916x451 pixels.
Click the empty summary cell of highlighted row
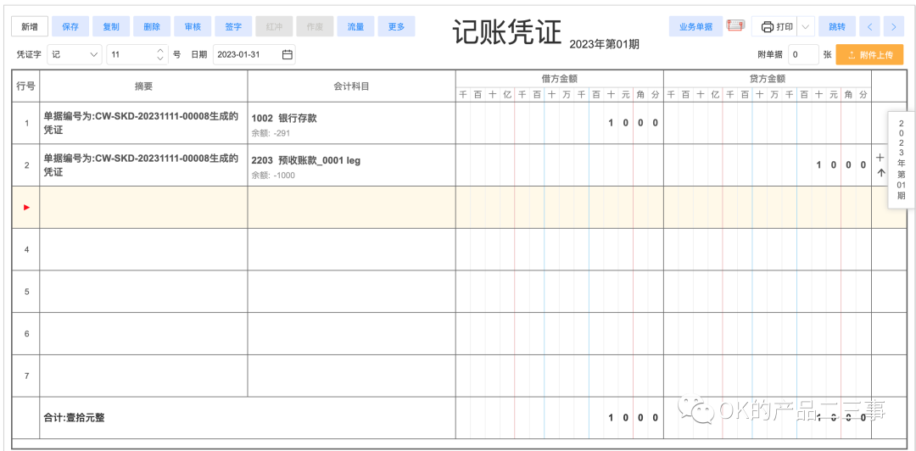[143, 208]
